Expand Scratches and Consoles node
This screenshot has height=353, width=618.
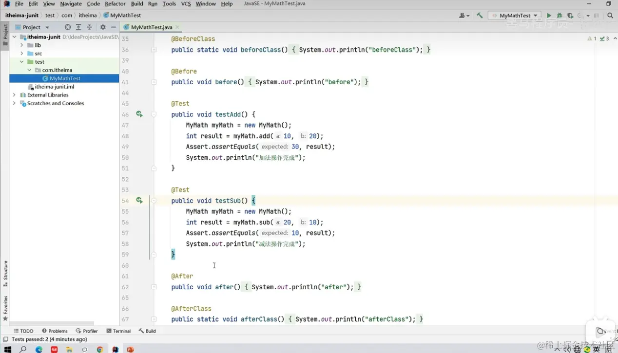click(15, 103)
